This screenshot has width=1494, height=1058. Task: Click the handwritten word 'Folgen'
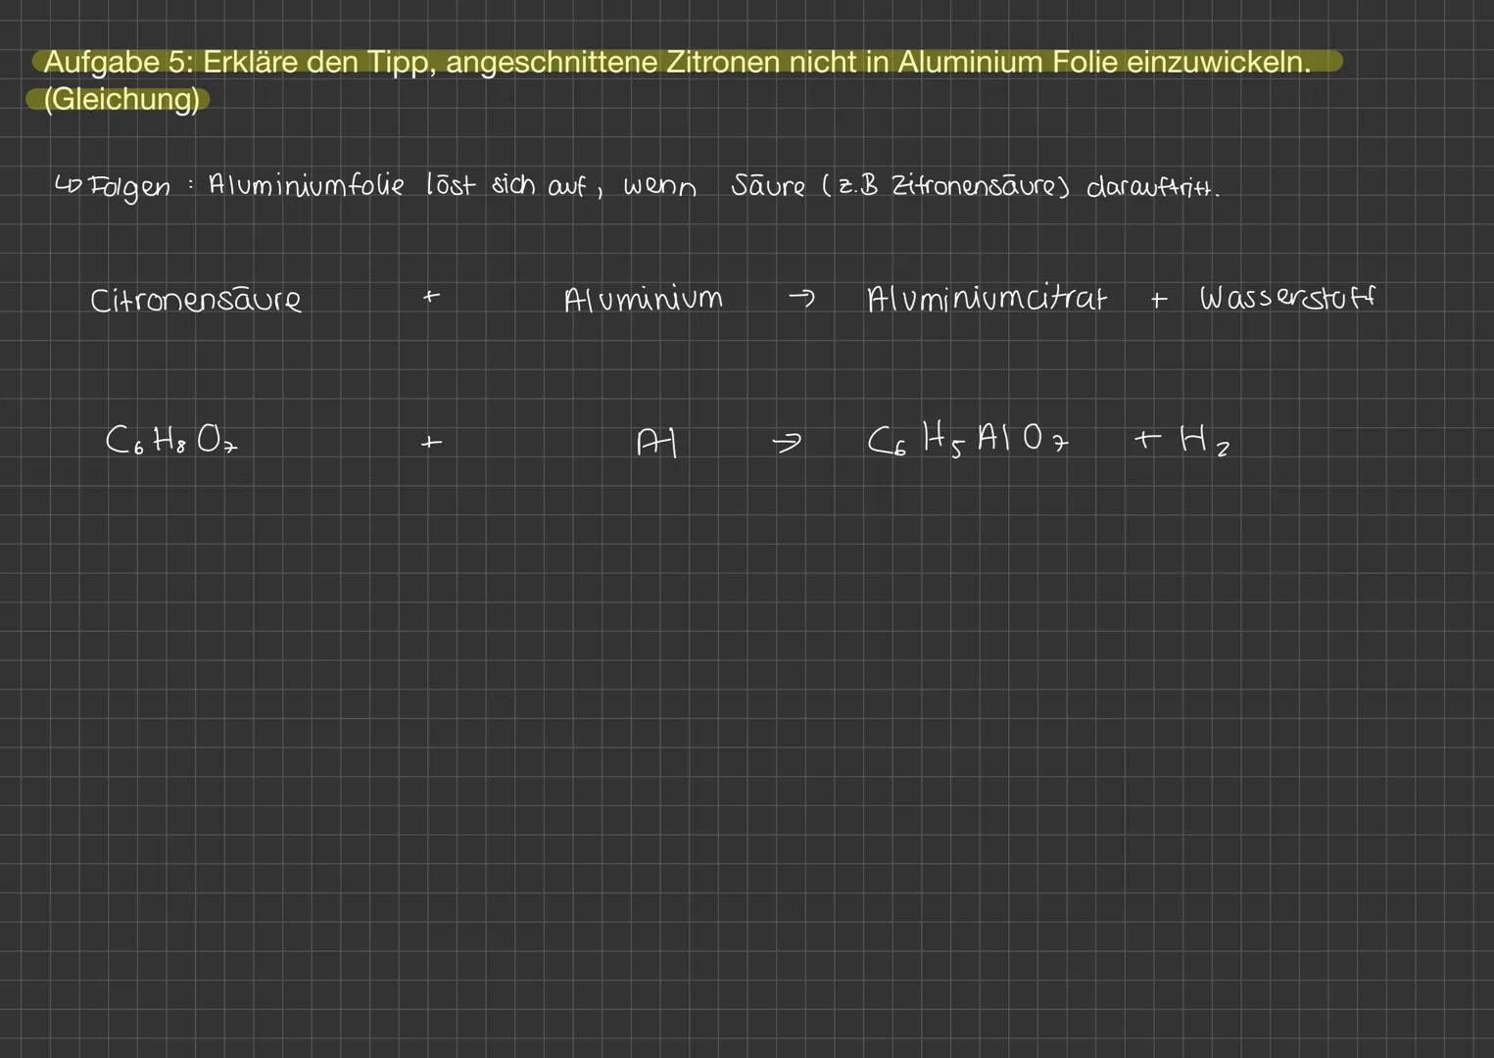pos(128,187)
